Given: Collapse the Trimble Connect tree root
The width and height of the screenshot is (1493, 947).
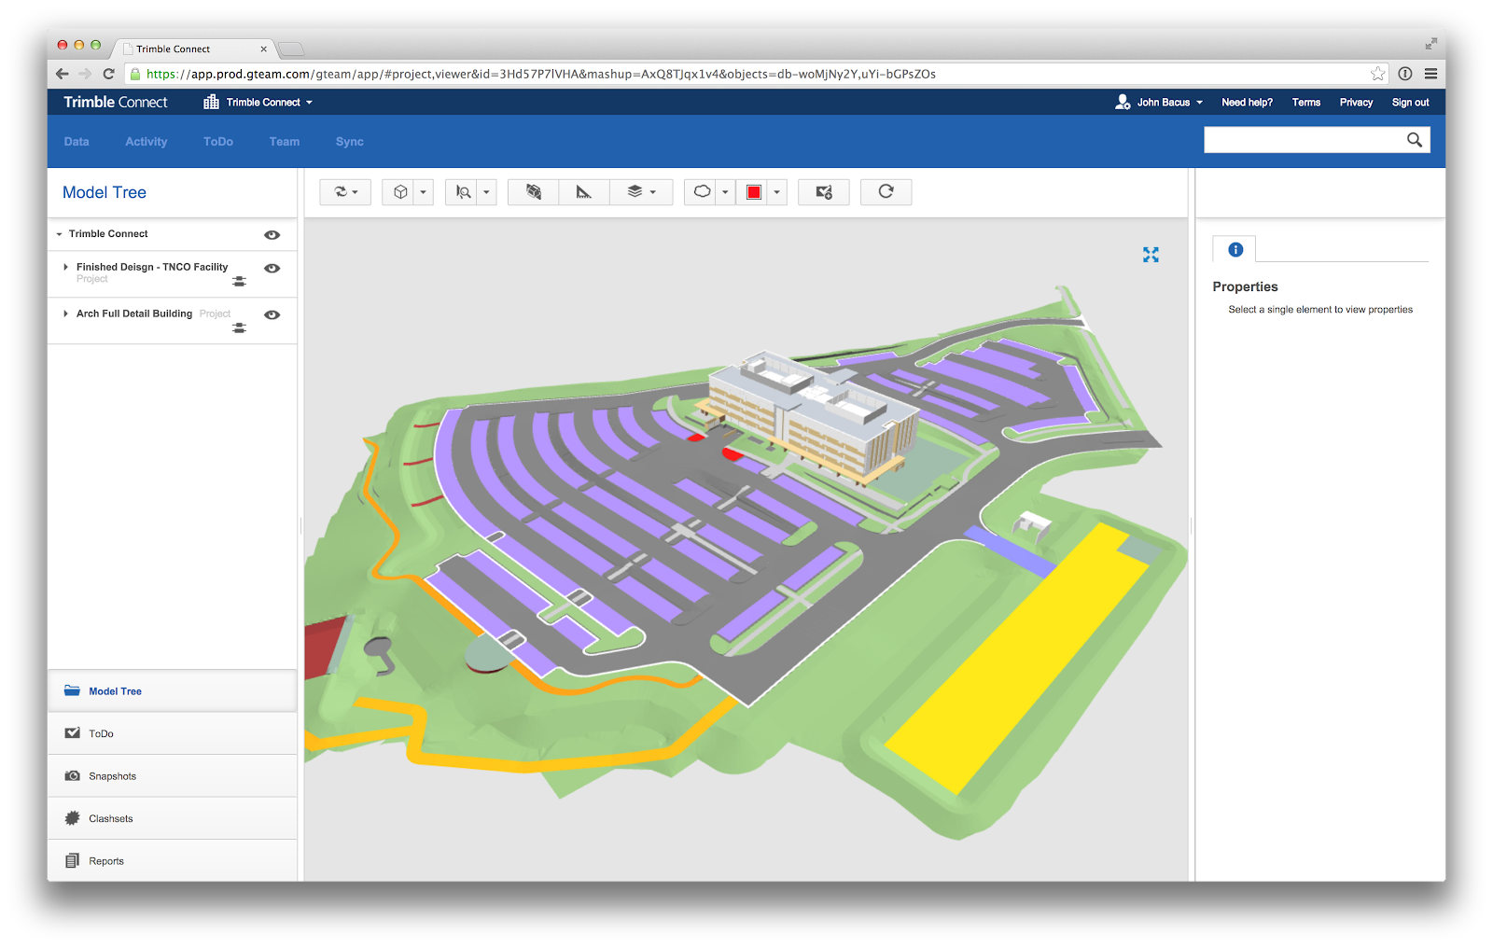Looking at the screenshot, I should 60,234.
